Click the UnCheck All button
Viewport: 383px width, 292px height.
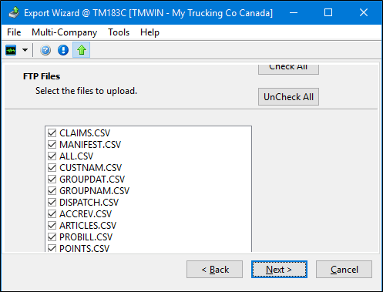click(x=288, y=97)
